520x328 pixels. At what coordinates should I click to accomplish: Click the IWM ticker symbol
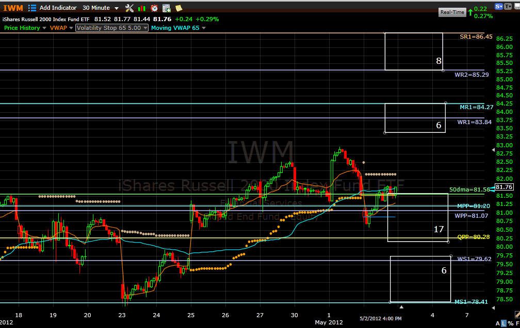pyautogui.click(x=13, y=8)
